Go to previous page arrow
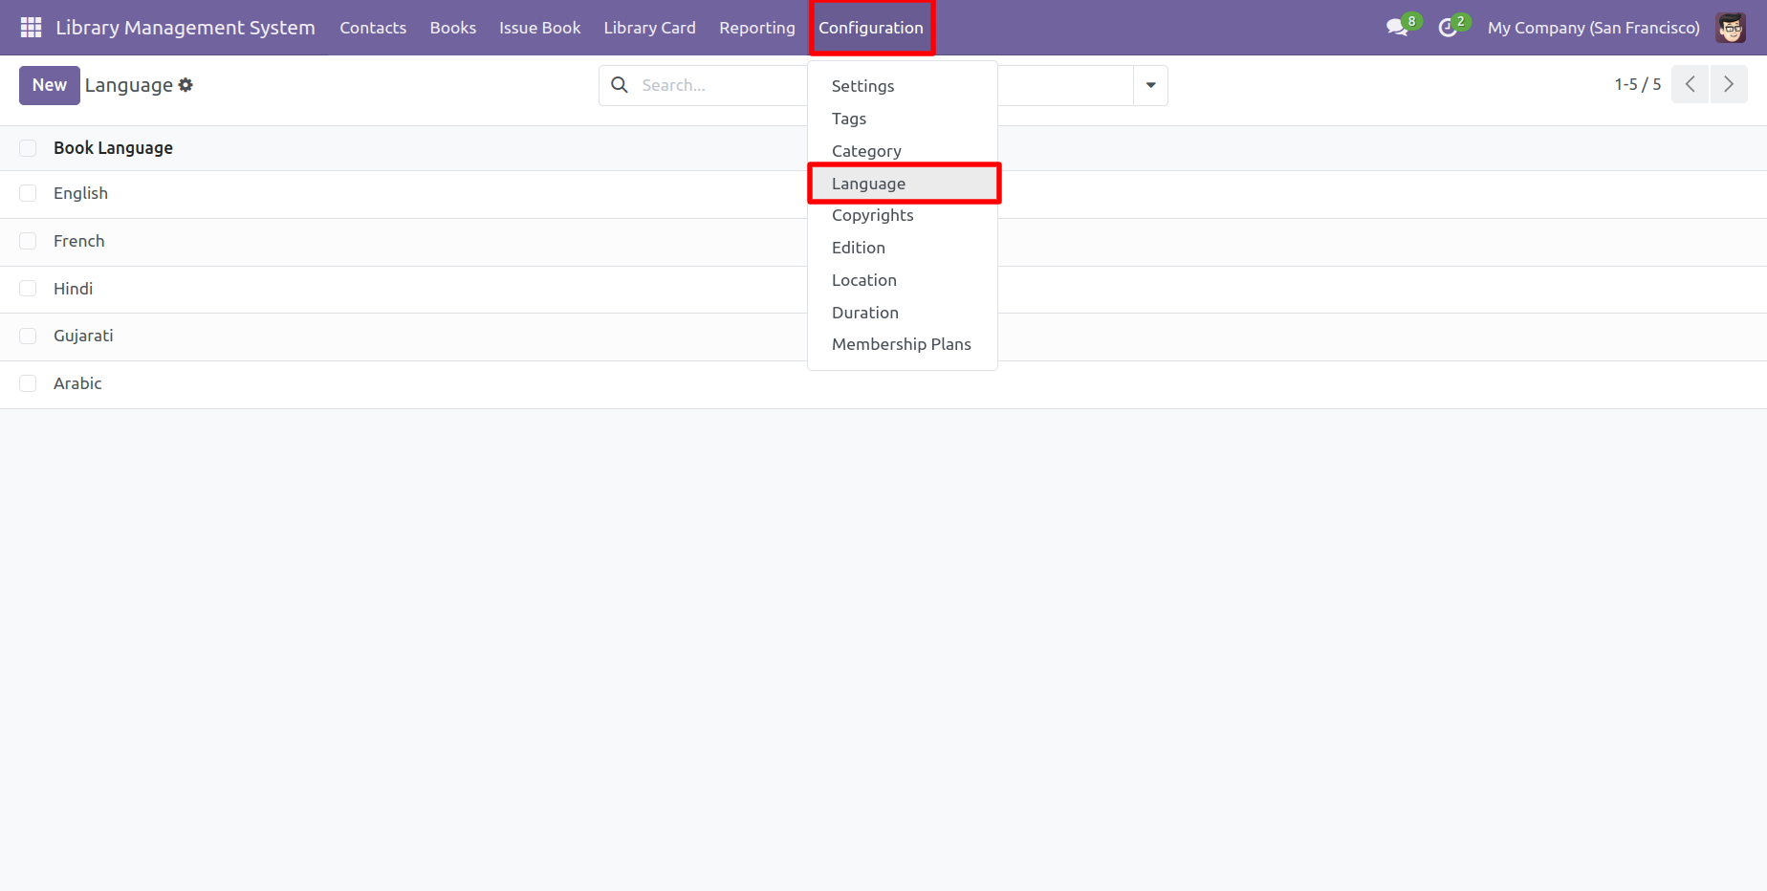 point(1690,85)
